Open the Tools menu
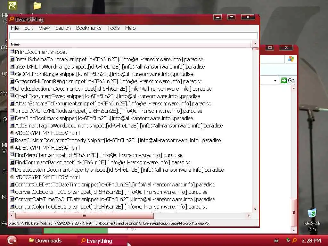 (113, 28)
